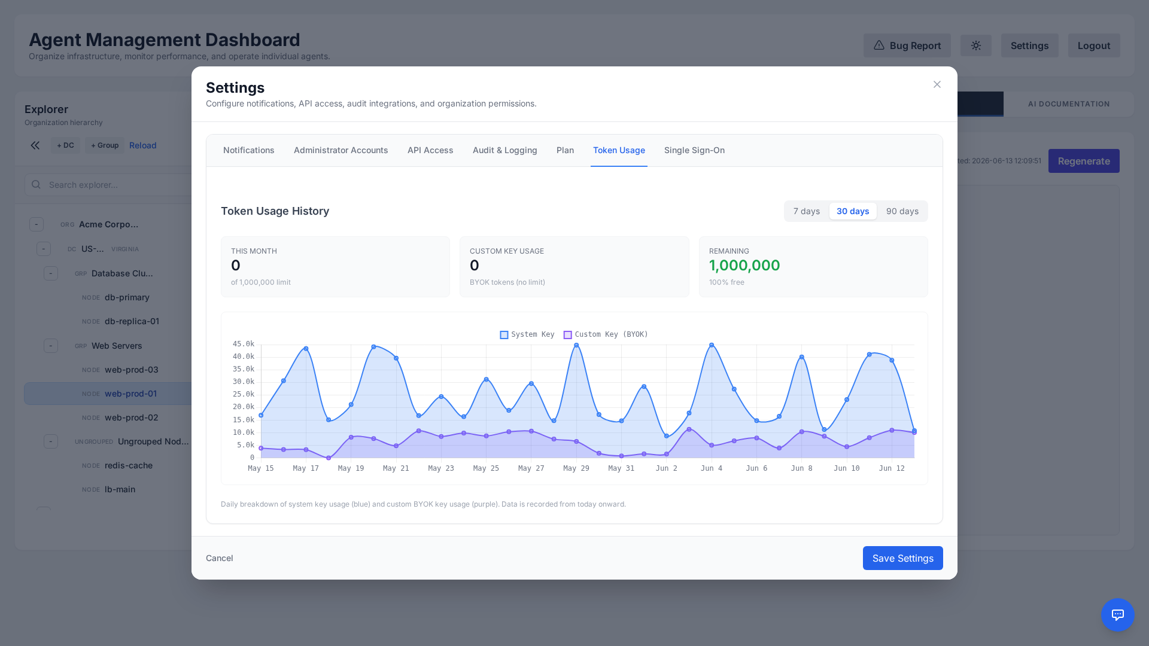Toggle the light/dark theme sun icon
Screen dimensions: 1149x646
(x=976, y=45)
